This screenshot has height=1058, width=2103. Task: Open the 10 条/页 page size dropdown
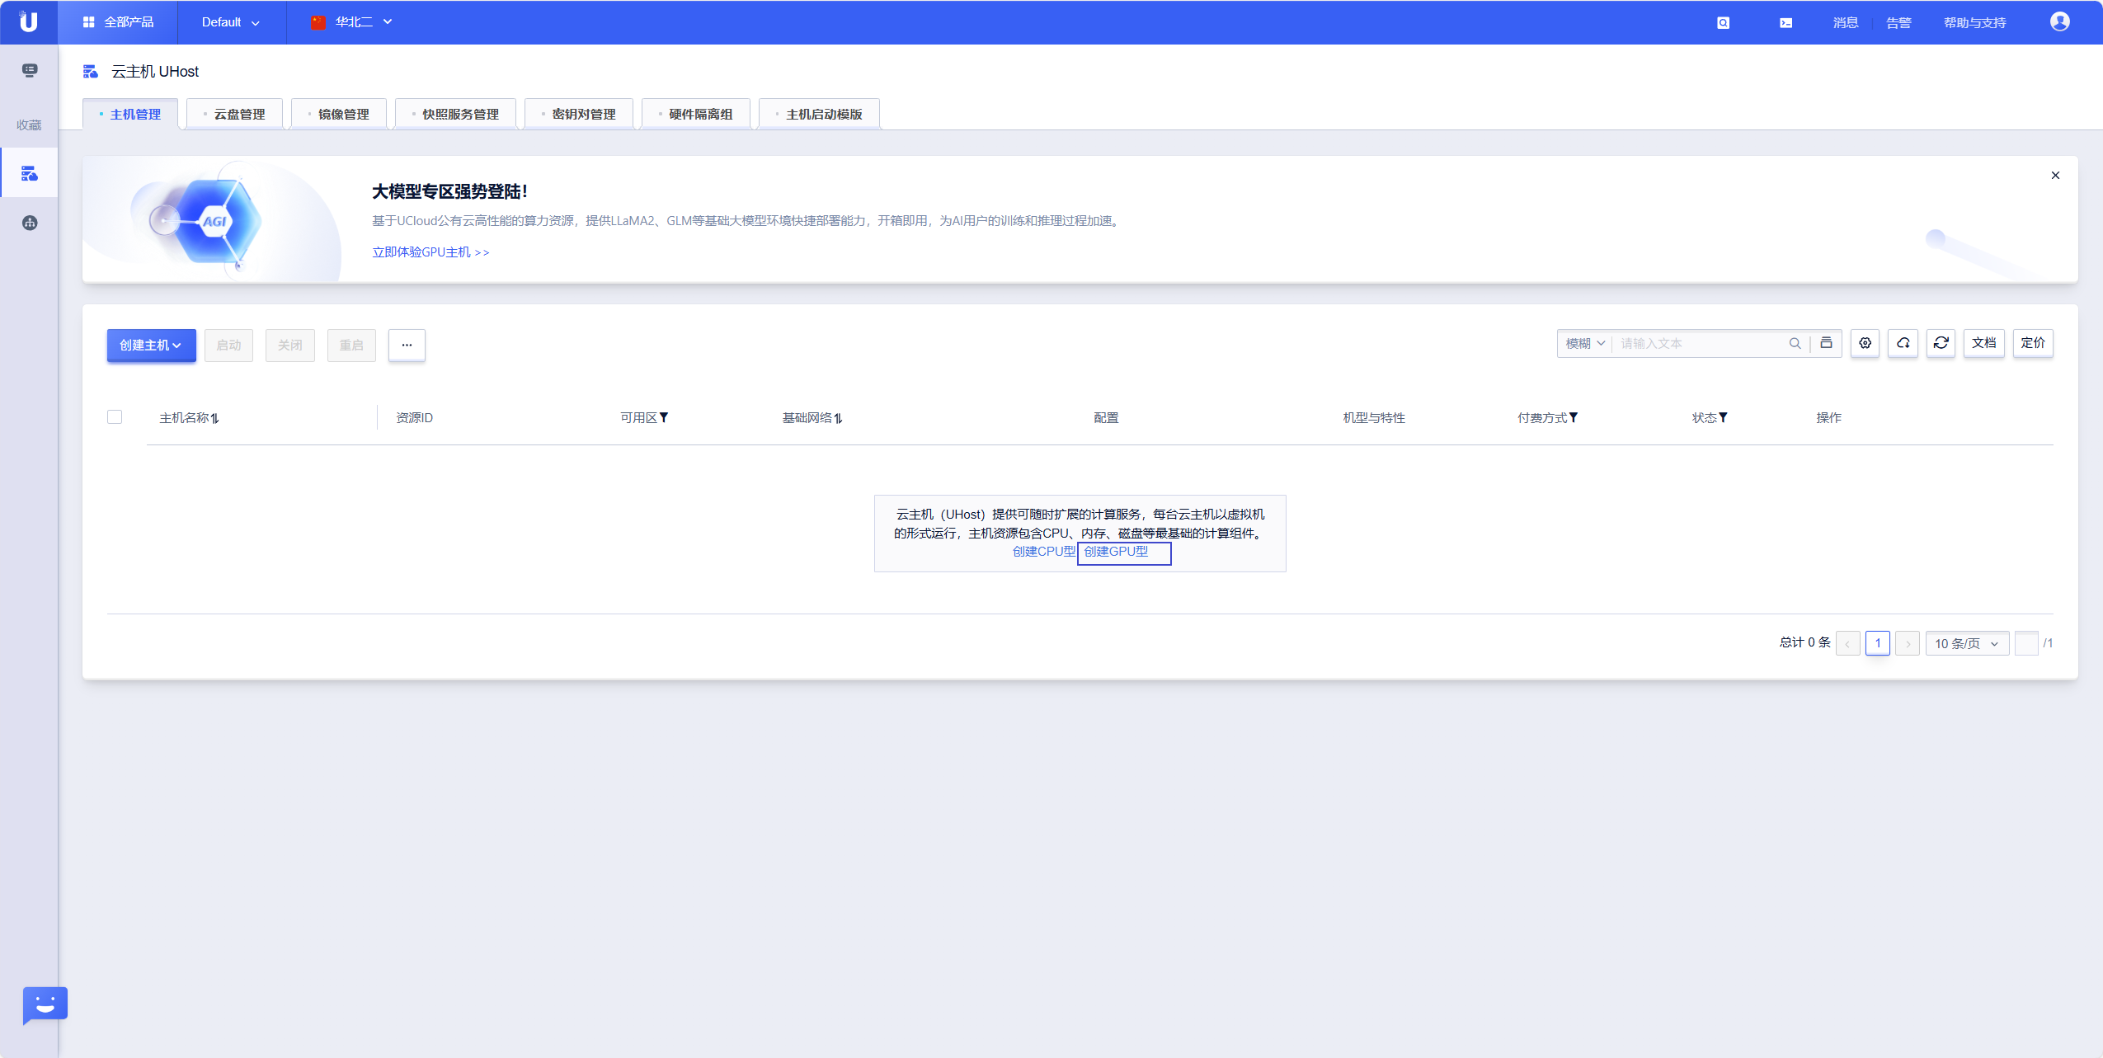click(1966, 643)
